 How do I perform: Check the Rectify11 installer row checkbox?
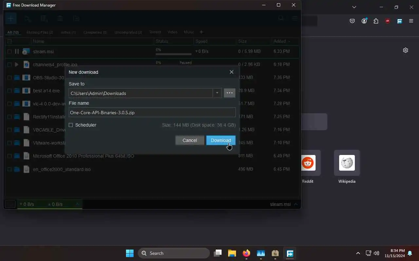[9, 117]
